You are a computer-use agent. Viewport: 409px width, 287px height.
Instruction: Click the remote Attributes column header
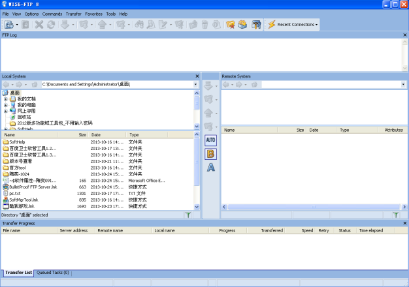[393, 130]
